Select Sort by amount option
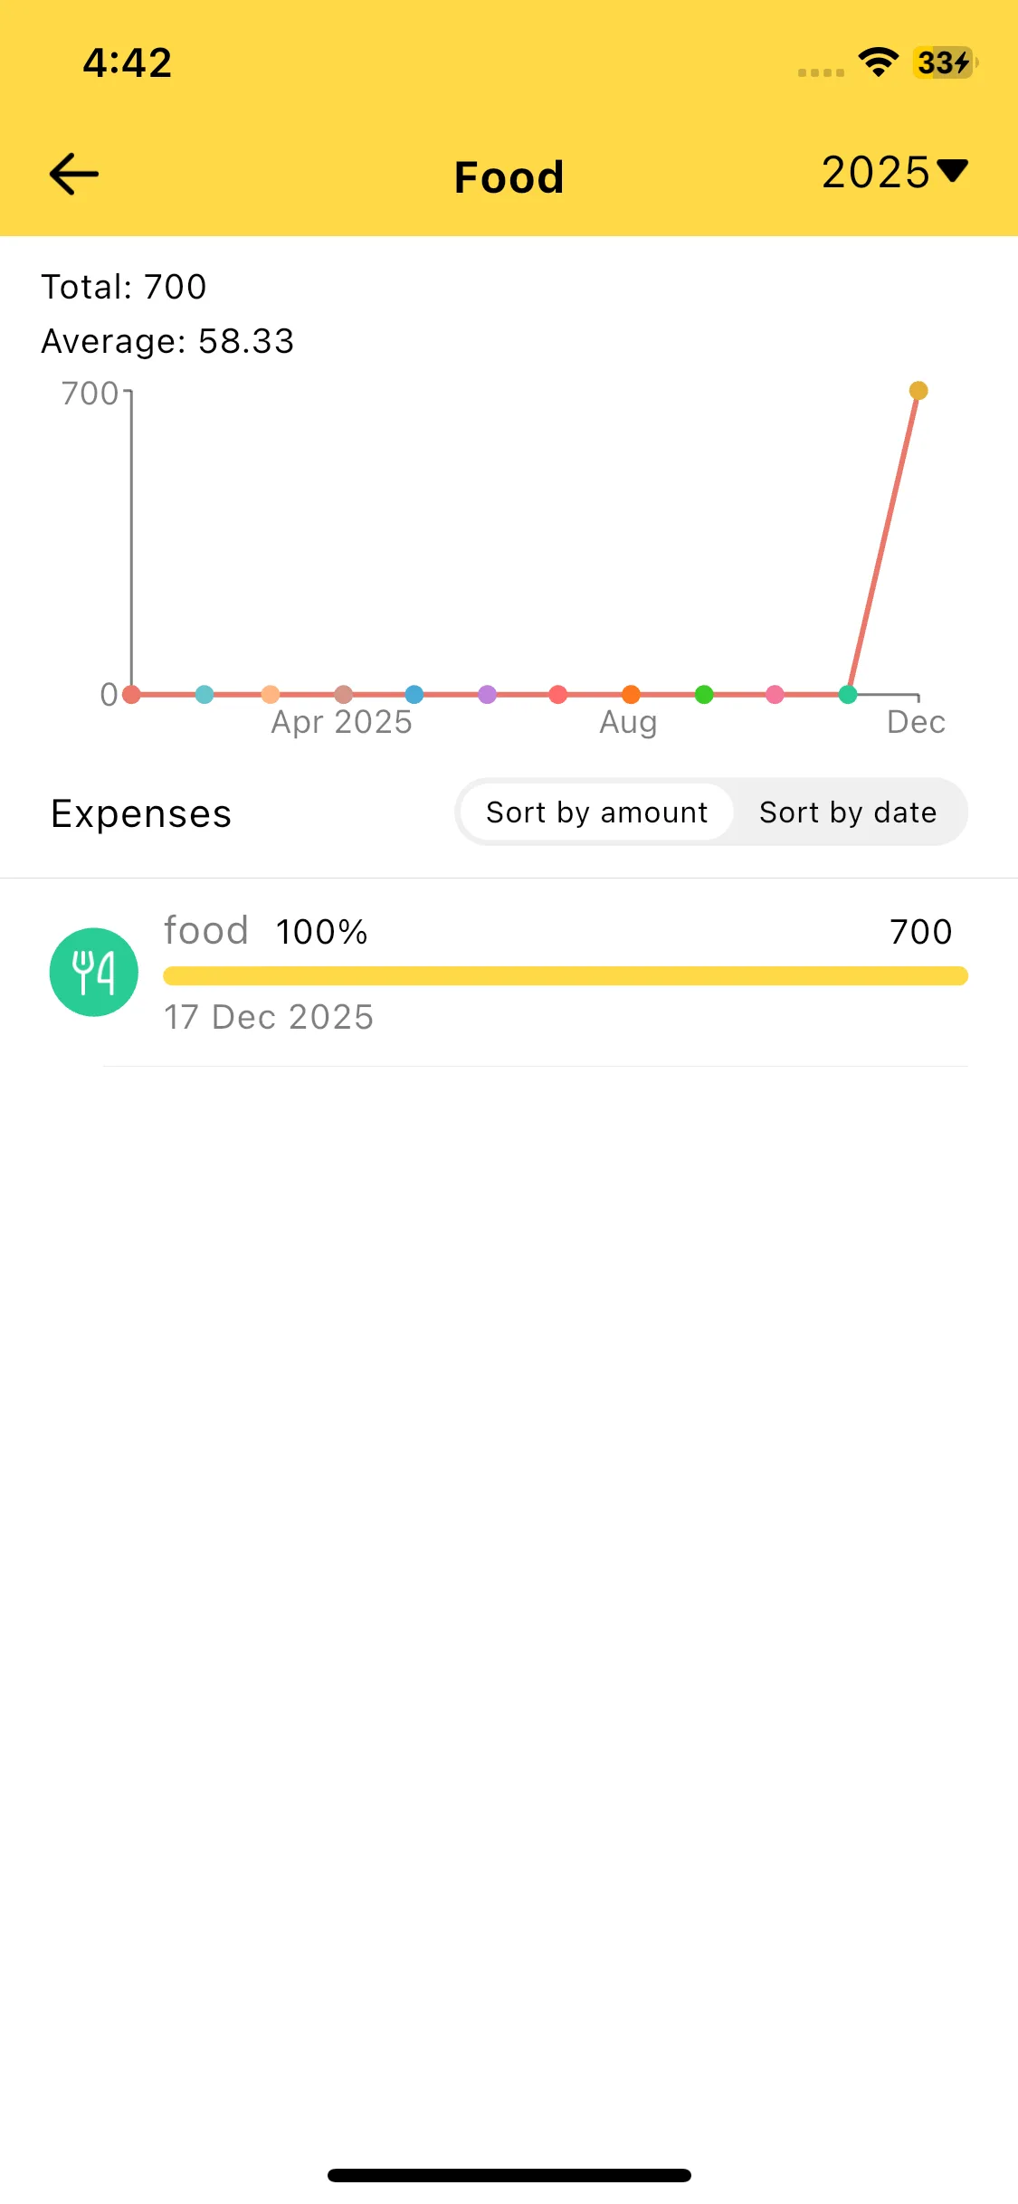 [x=596, y=812]
